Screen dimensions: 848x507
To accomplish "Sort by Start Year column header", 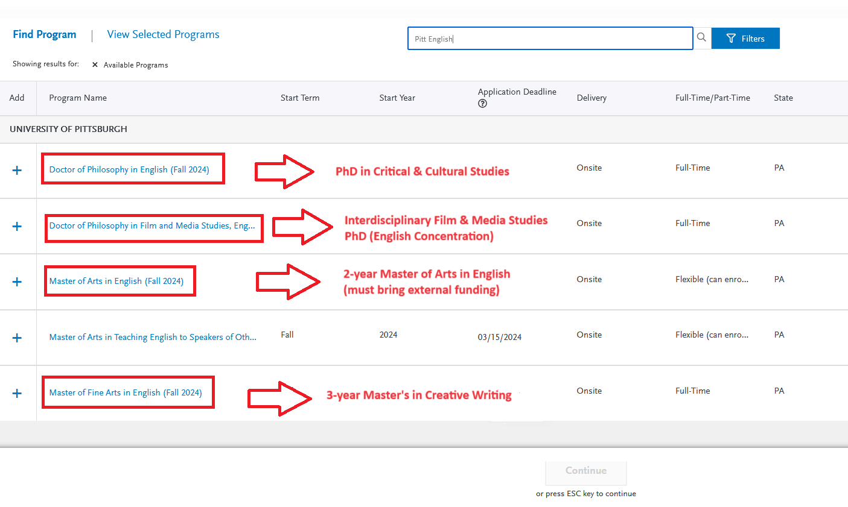I will click(x=397, y=98).
